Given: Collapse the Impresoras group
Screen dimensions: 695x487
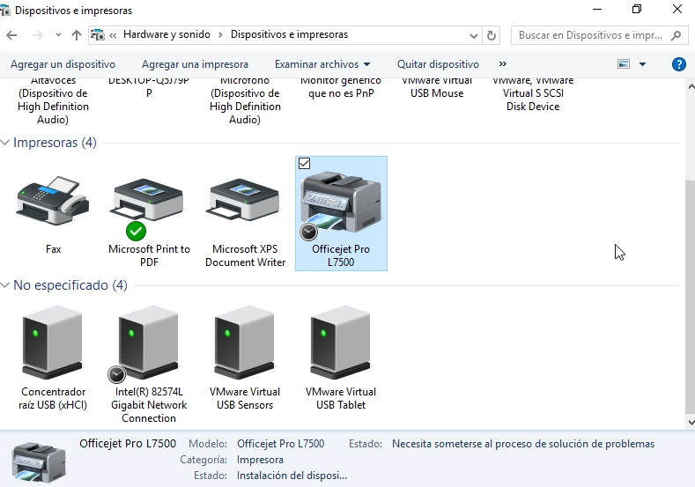Looking at the screenshot, I should tap(6, 143).
